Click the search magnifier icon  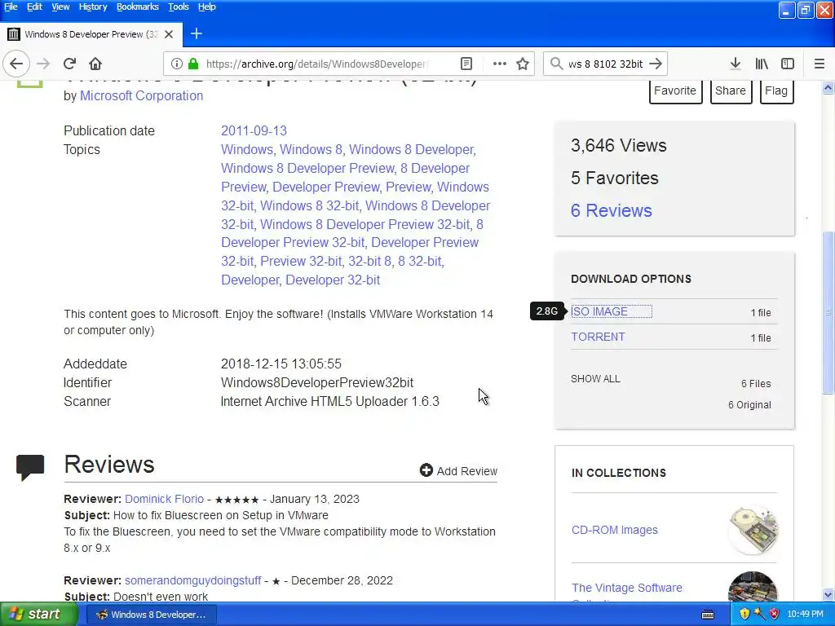pos(556,64)
